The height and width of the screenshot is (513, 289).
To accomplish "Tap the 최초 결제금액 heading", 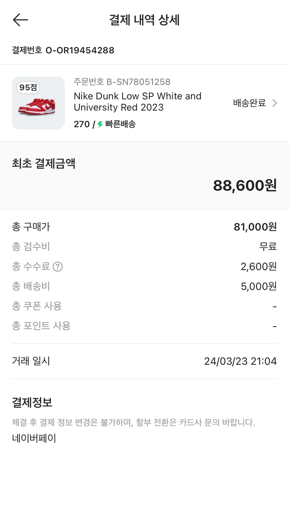I will (44, 164).
